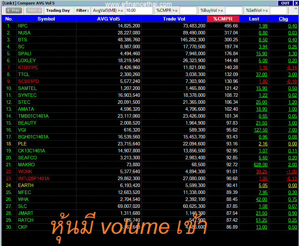Select the EARTH symbol
299x246 pixels.
click(x=26, y=185)
